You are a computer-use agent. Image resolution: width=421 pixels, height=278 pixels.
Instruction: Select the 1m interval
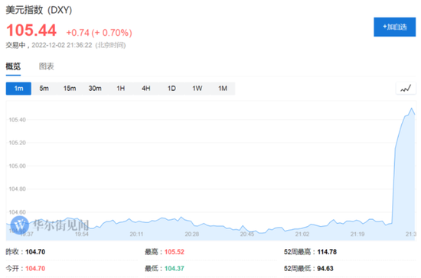[x=18, y=89]
